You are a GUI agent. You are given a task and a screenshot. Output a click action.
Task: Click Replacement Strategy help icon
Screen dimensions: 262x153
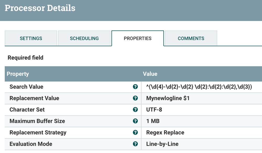[135, 133]
